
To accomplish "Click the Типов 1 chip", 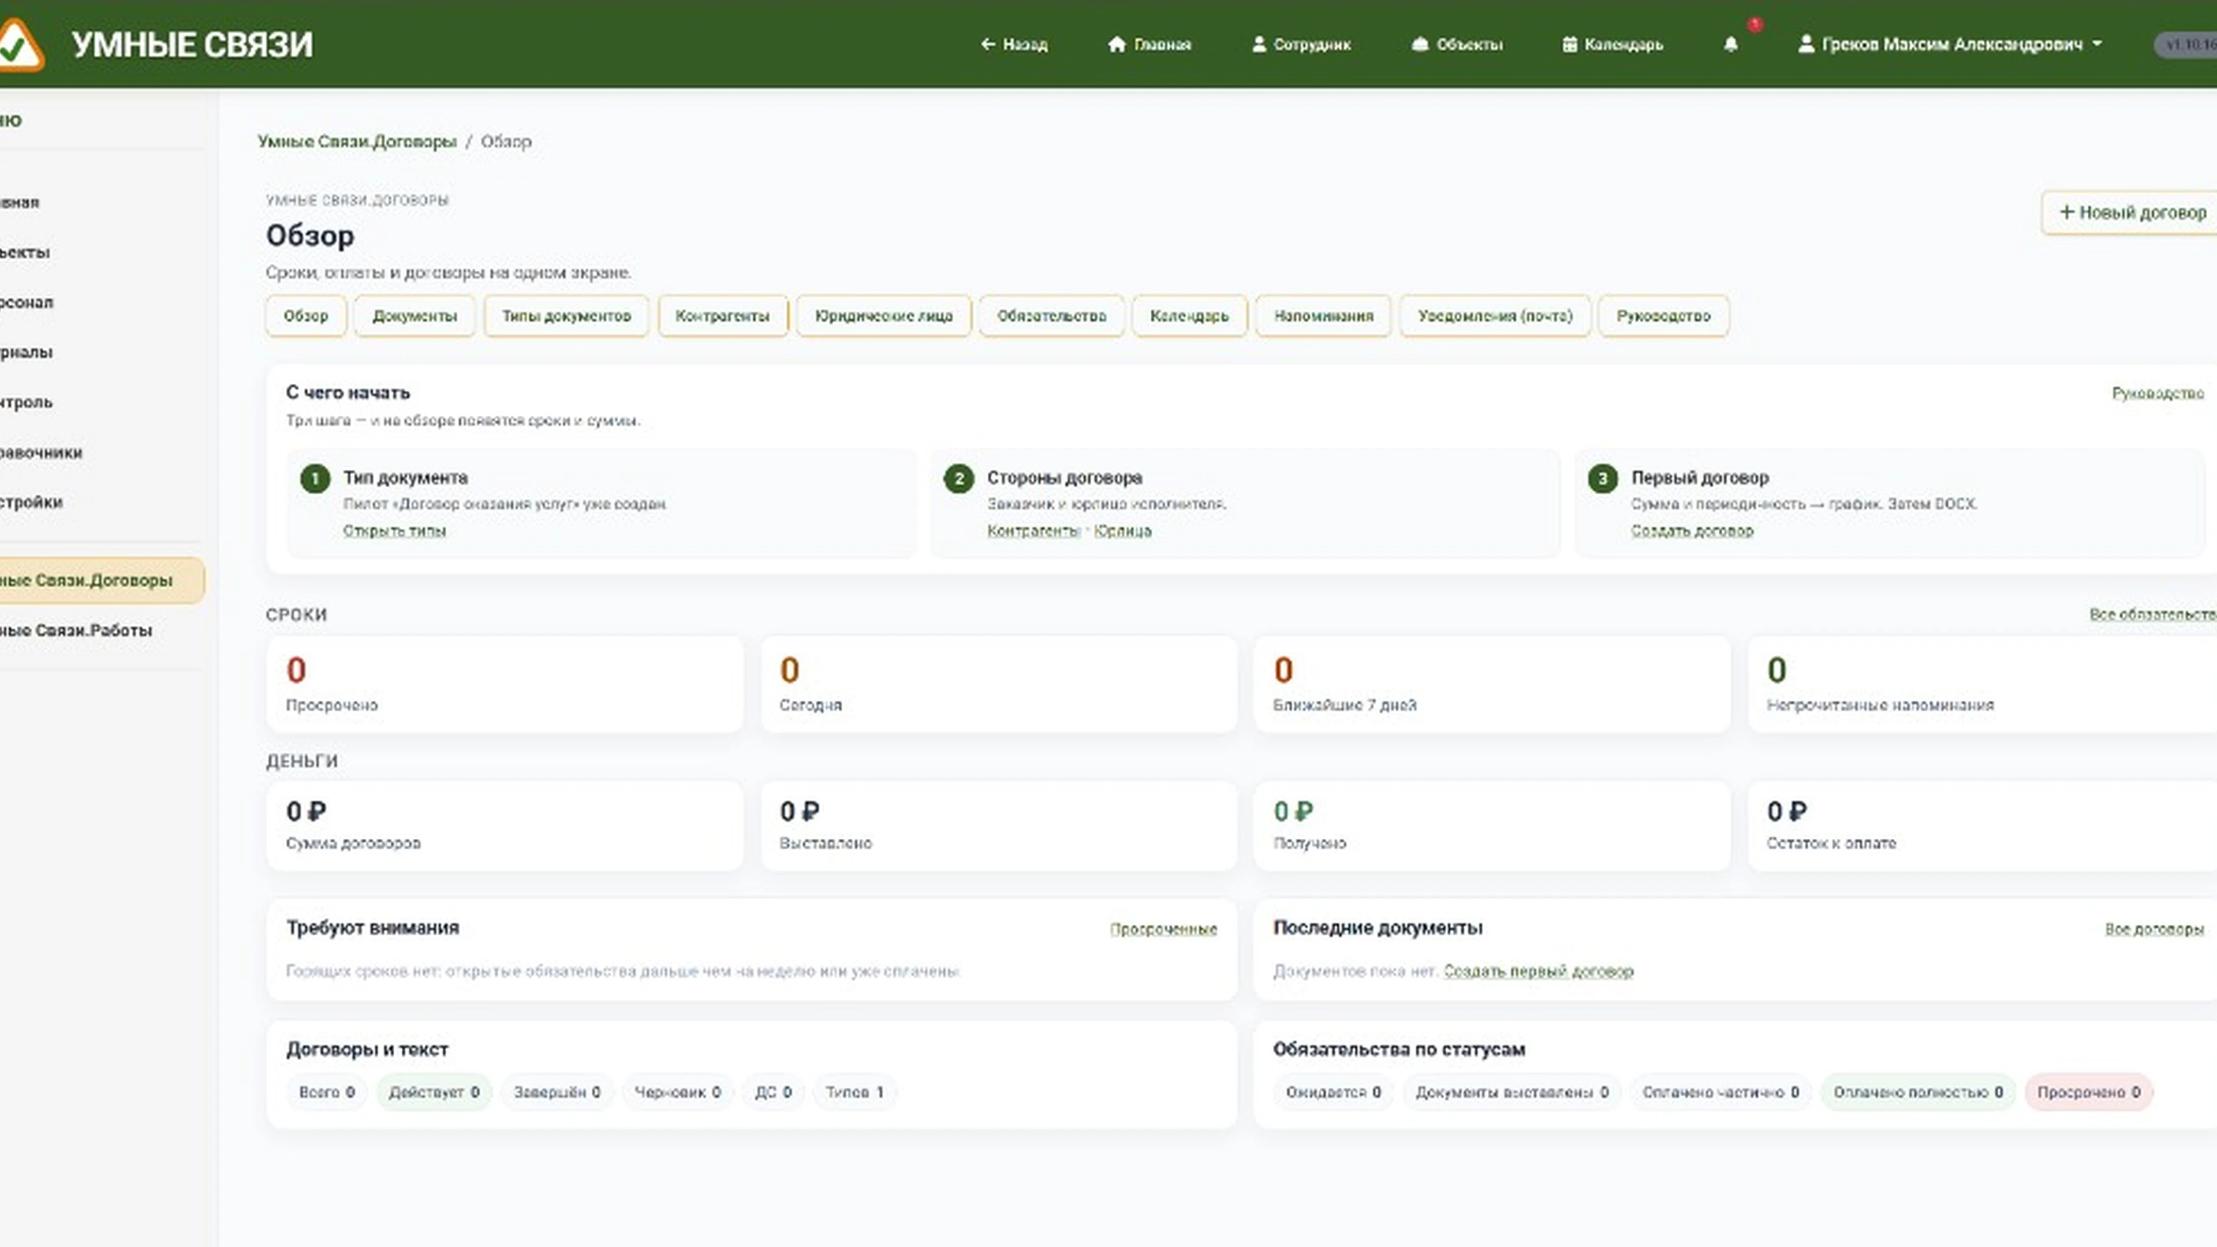I will coord(854,1092).
